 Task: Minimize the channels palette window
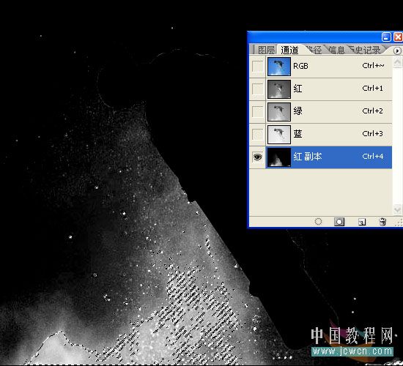click(386, 37)
